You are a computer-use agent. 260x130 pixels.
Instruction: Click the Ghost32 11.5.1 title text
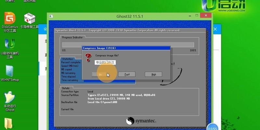pyautogui.click(x=130, y=17)
